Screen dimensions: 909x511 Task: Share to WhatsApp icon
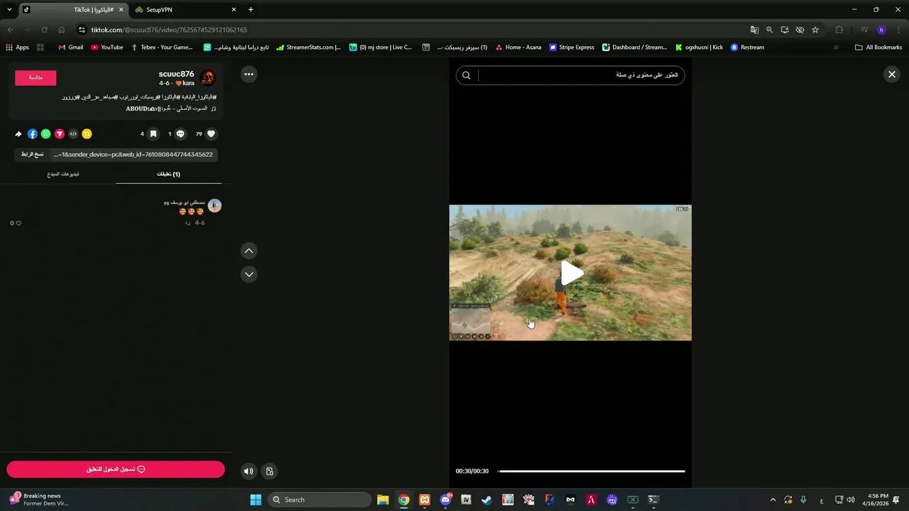46,133
